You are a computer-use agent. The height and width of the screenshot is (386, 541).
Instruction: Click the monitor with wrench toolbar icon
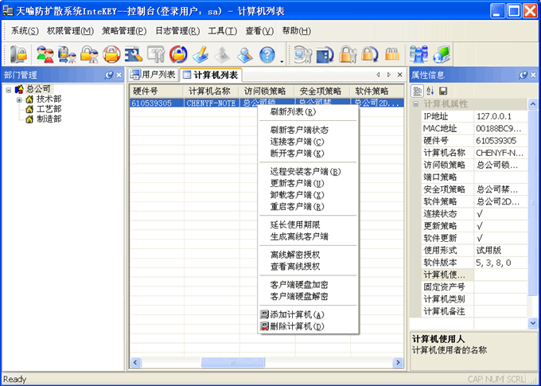click(x=303, y=55)
